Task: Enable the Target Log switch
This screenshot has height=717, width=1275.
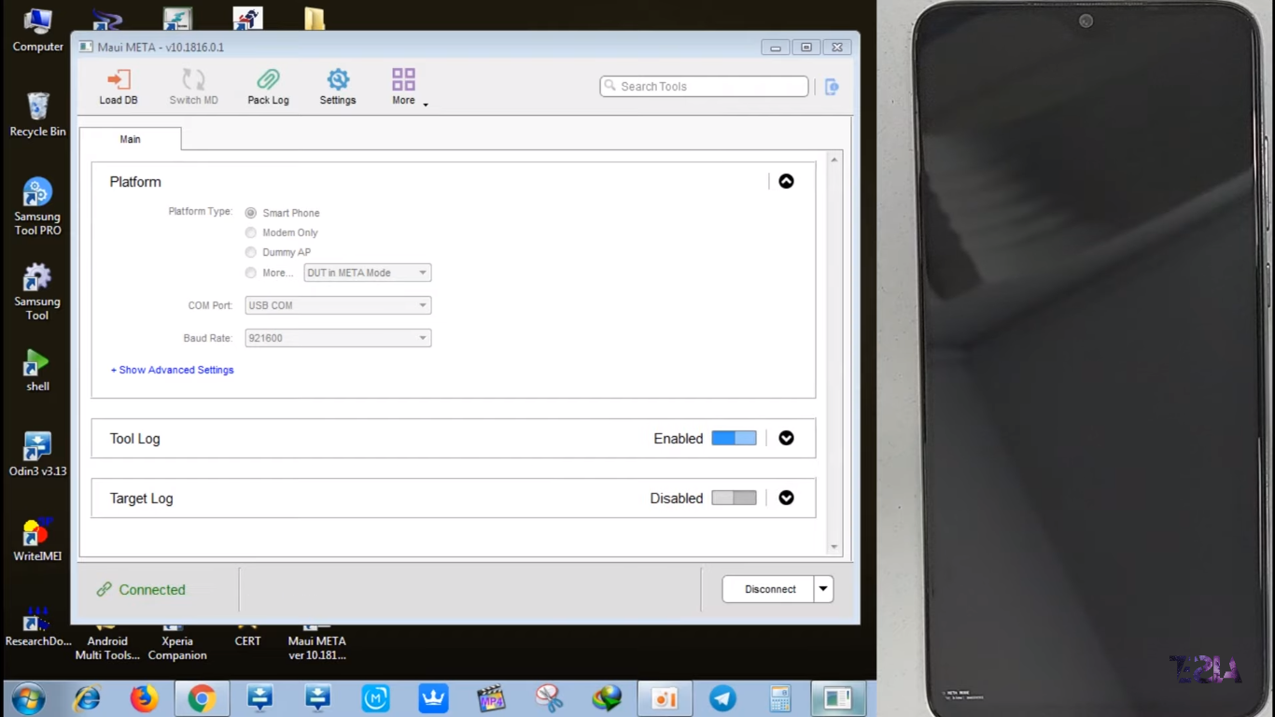Action: [734, 498]
